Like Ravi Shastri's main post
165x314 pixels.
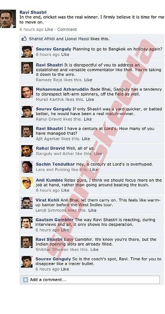coord(49,29)
